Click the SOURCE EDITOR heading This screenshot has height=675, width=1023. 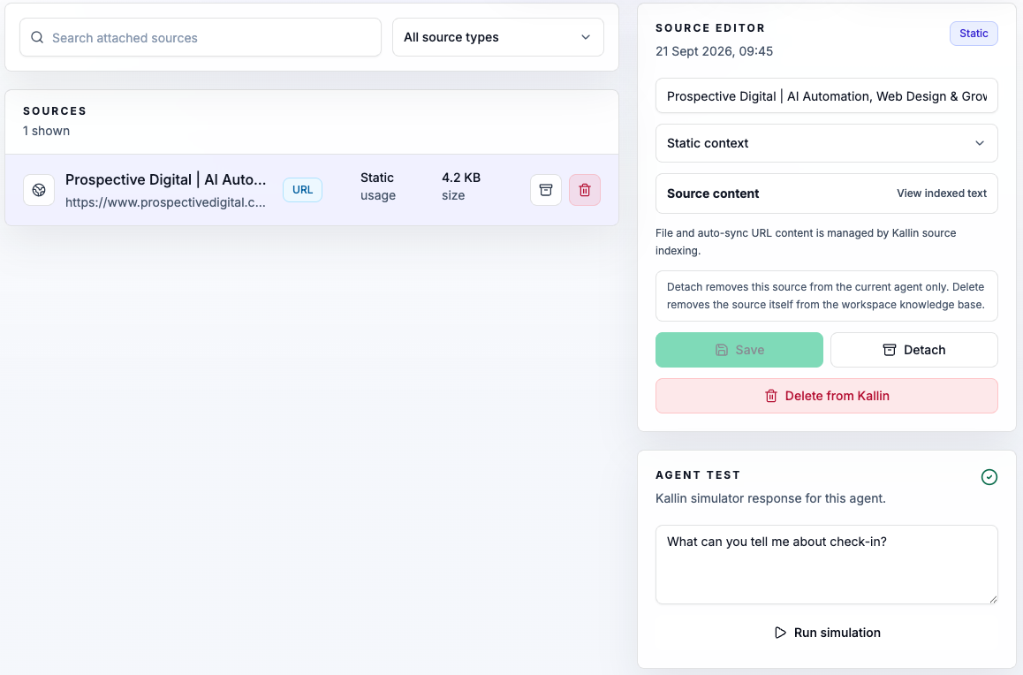[x=710, y=28]
